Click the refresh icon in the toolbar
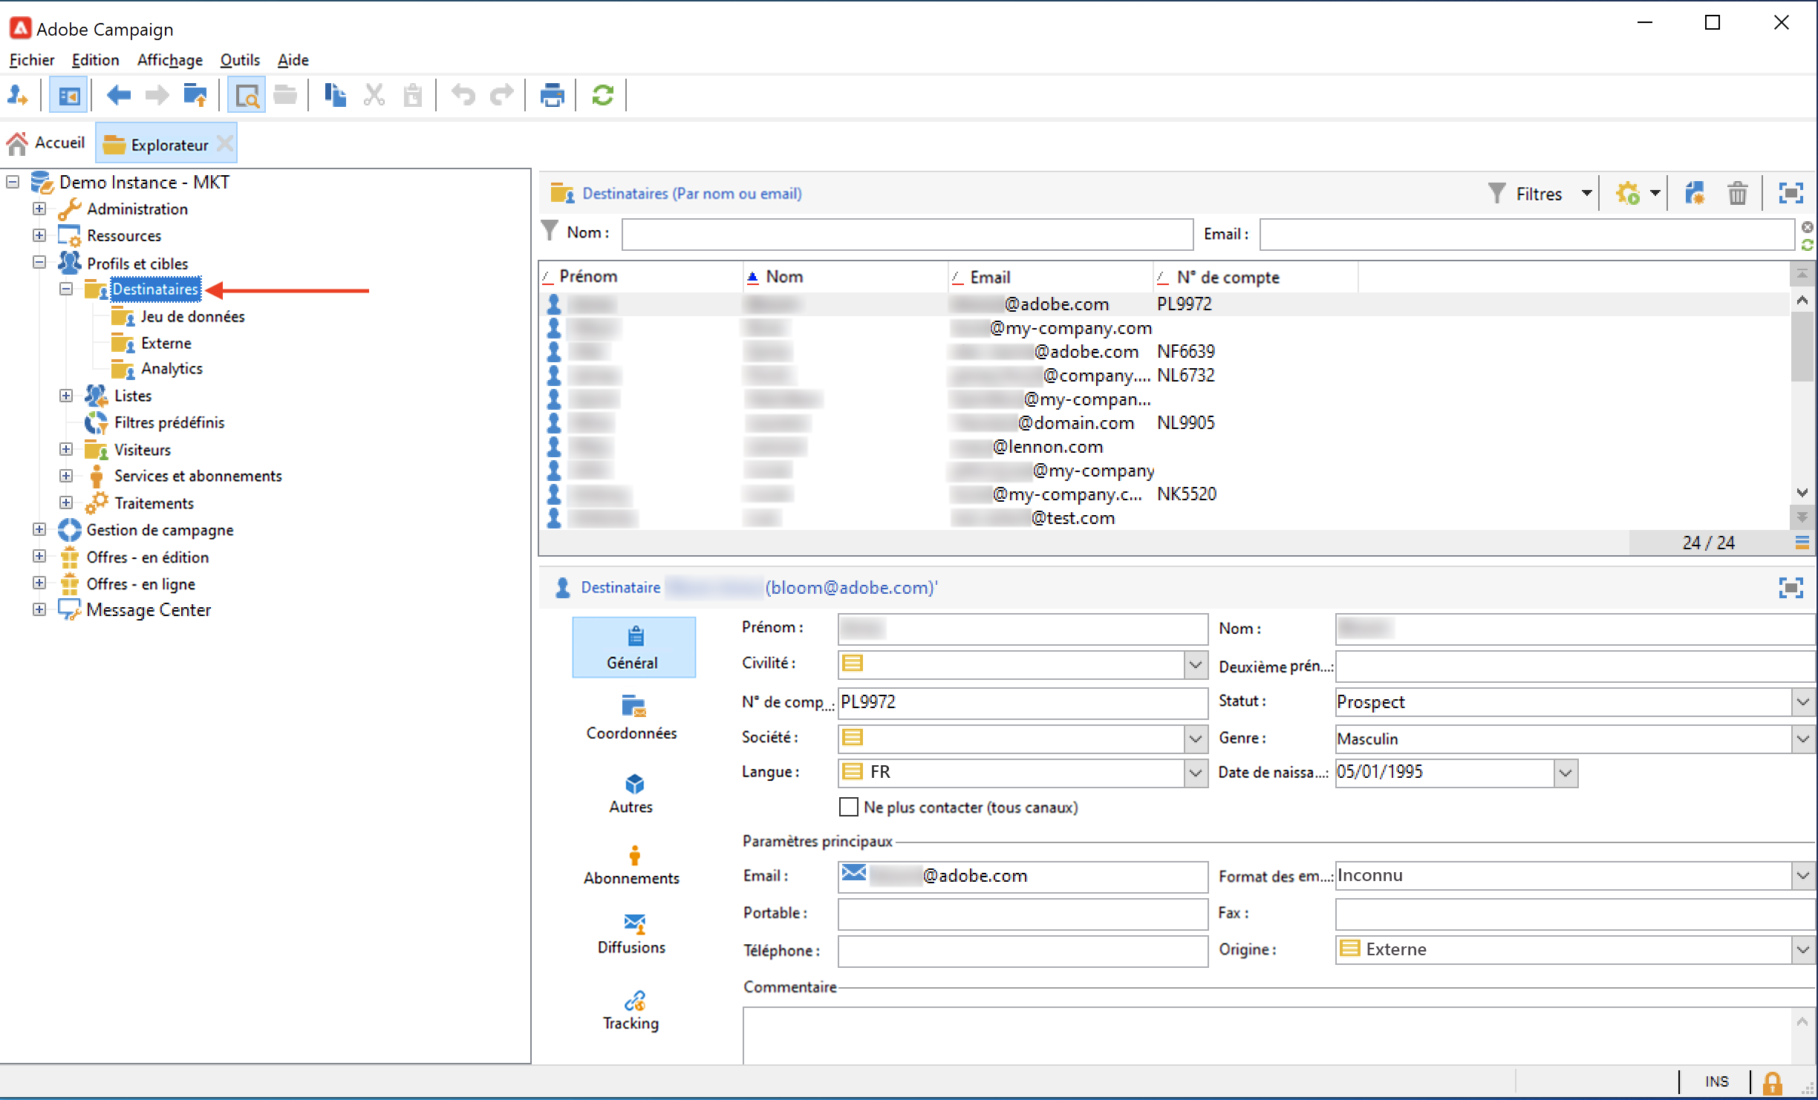Viewport: 1818px width, 1100px height. point(602,95)
